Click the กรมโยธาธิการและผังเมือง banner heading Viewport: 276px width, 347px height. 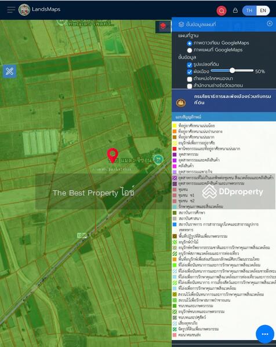(233, 99)
